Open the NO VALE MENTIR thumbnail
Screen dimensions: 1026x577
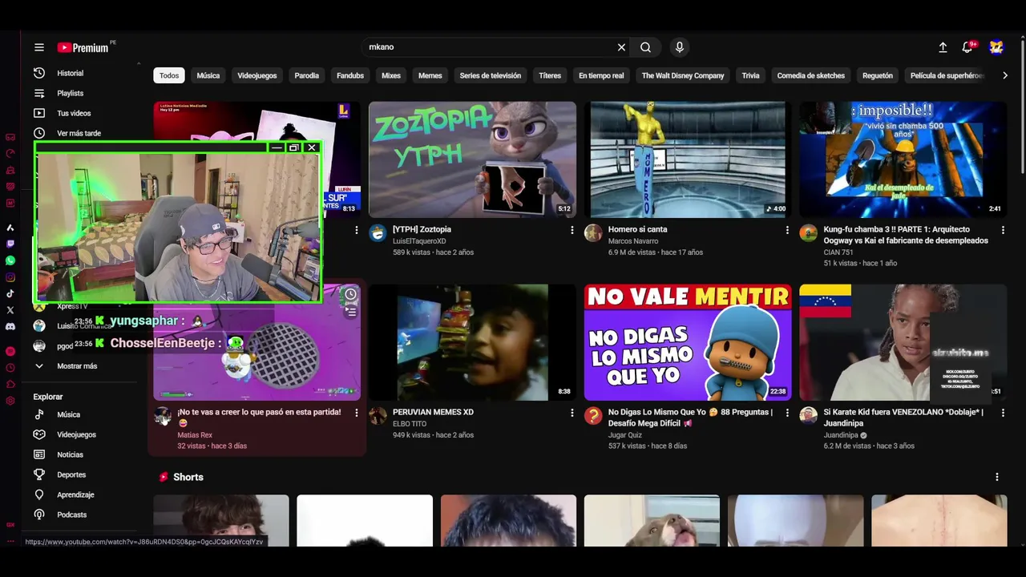point(688,342)
